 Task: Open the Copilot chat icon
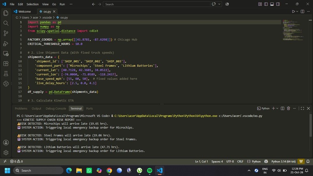pyautogui.click(x=214, y=4)
